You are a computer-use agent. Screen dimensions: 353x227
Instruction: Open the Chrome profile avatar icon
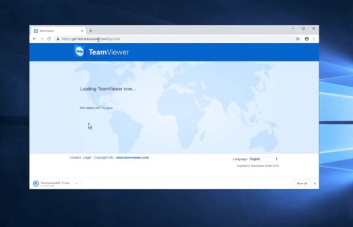[307, 39]
